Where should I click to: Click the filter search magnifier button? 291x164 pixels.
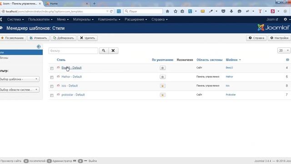point(104,51)
